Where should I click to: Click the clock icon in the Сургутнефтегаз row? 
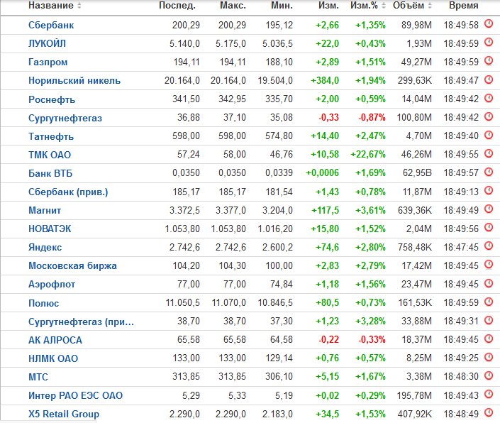[x=489, y=116]
